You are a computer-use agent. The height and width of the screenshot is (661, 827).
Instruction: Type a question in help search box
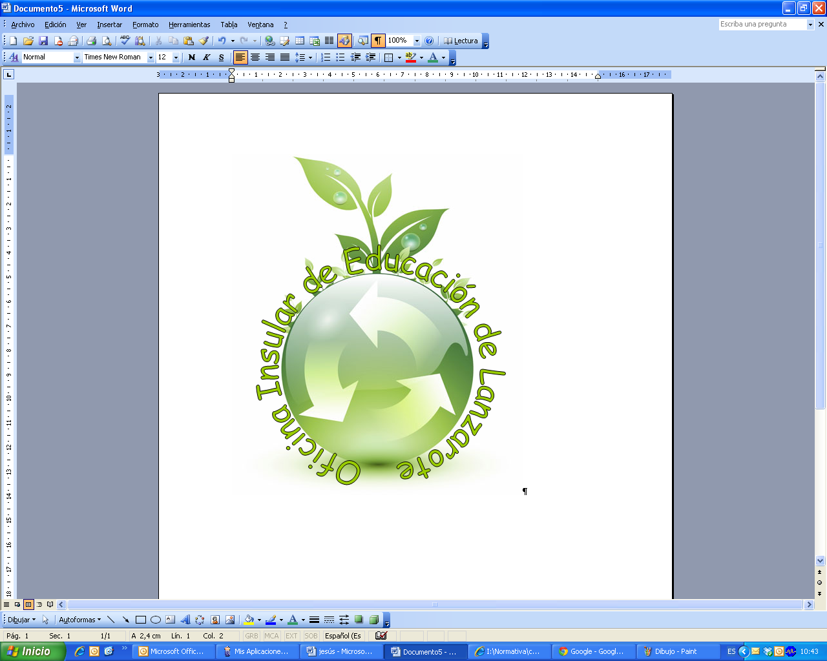(762, 24)
